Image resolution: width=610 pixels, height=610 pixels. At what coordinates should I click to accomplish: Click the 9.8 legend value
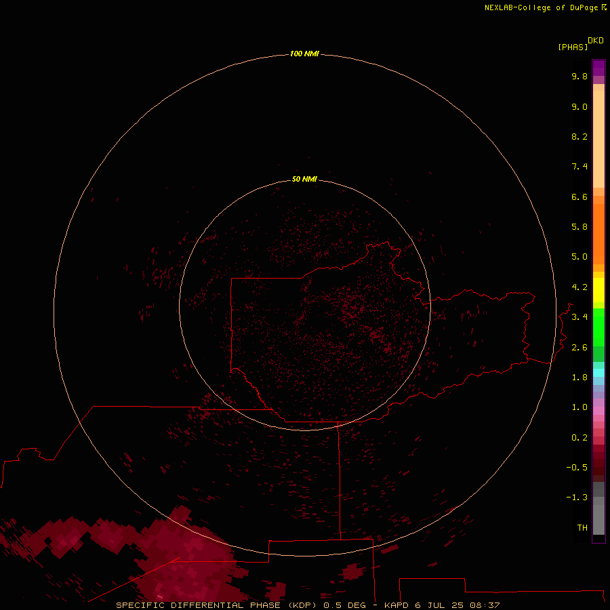tap(579, 76)
